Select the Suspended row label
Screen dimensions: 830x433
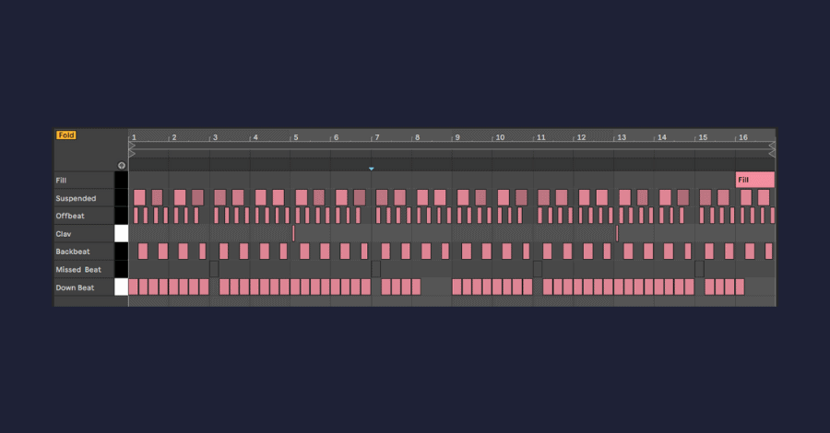pos(76,198)
